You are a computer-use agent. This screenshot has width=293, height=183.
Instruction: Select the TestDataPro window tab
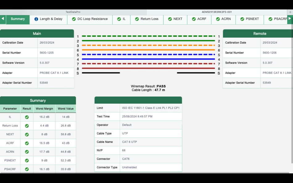73,12
